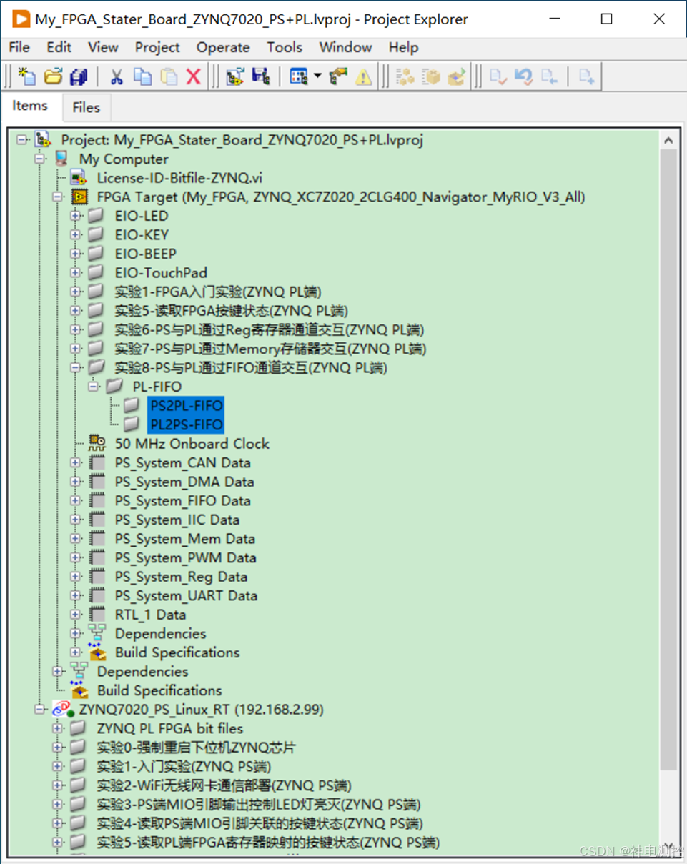Image resolution: width=687 pixels, height=864 pixels.
Task: Collapse the Project root node
Action: click(x=23, y=140)
